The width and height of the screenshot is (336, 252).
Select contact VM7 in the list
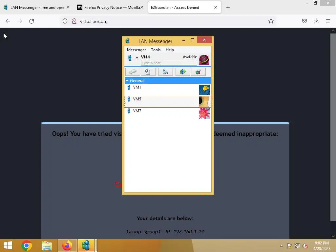pyautogui.click(x=168, y=113)
